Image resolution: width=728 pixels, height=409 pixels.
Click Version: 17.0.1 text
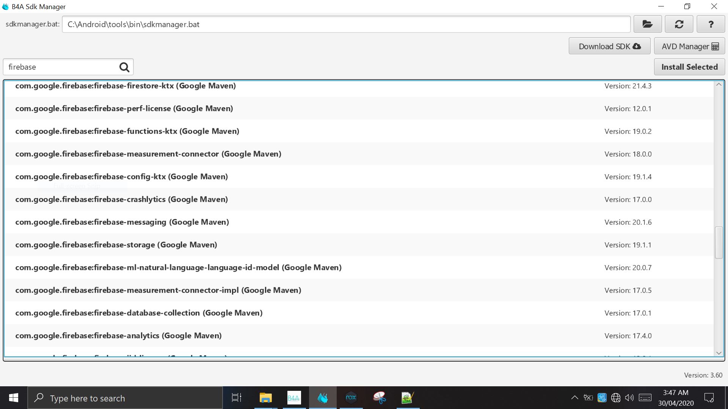[628, 313]
